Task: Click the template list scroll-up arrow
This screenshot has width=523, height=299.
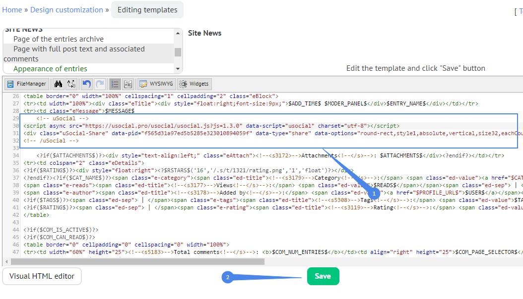Action: click(178, 33)
